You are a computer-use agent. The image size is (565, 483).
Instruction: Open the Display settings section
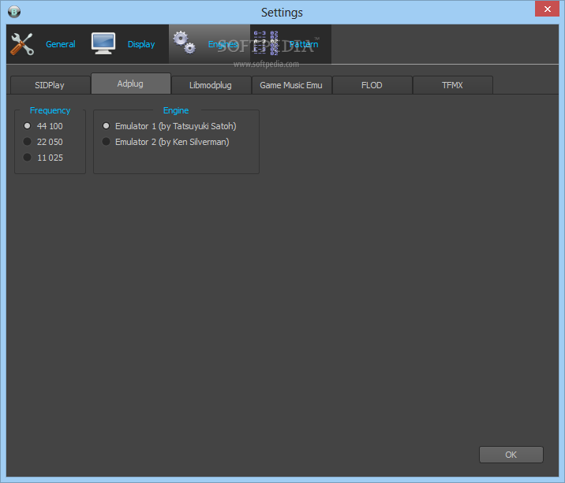(128, 44)
